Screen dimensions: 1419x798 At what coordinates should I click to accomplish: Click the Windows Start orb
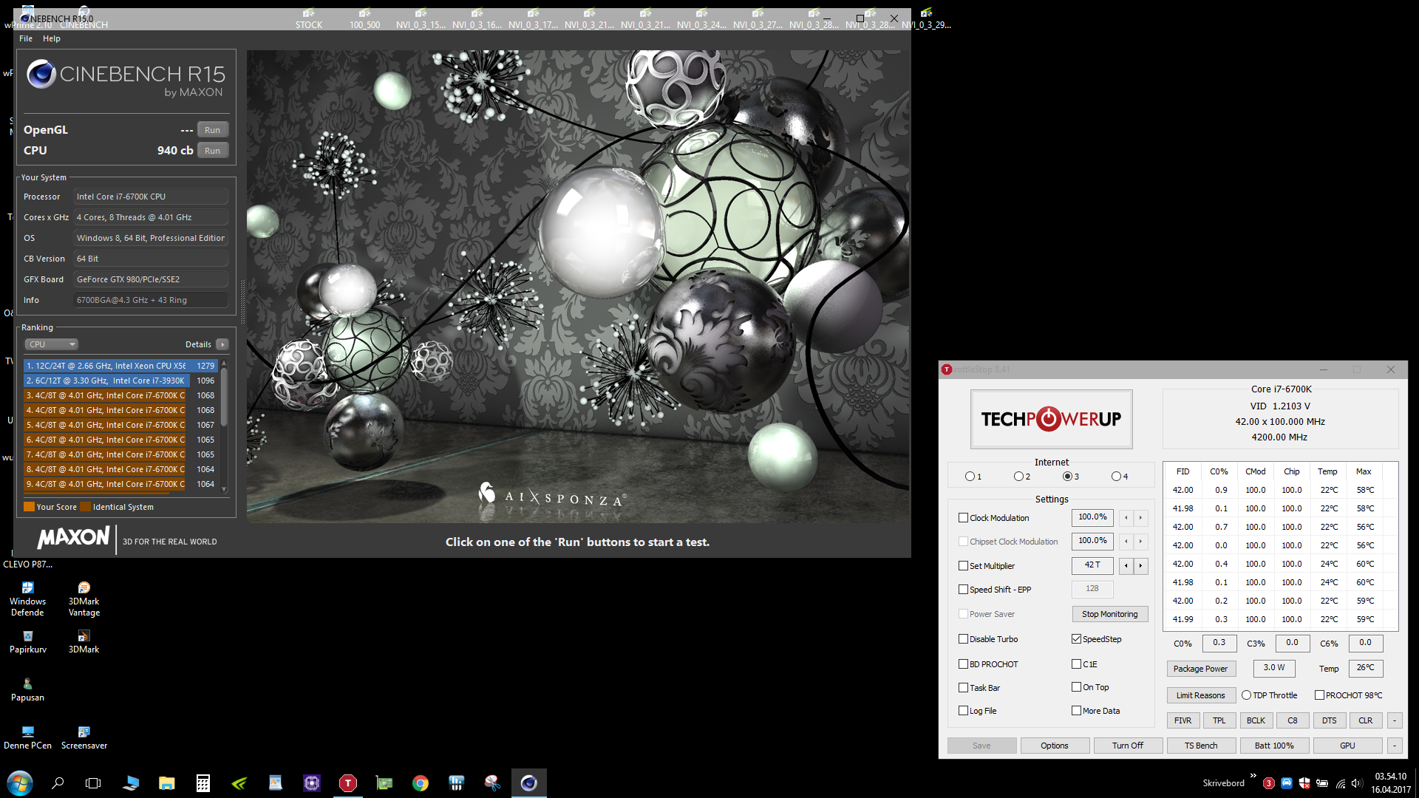click(20, 782)
